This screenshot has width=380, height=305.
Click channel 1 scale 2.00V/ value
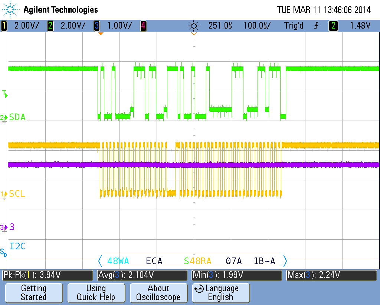(x=27, y=26)
